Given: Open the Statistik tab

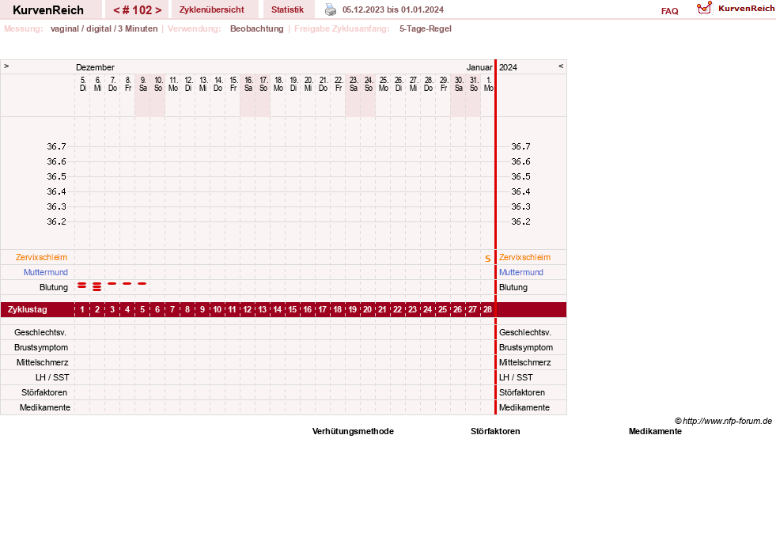Looking at the screenshot, I should [287, 9].
